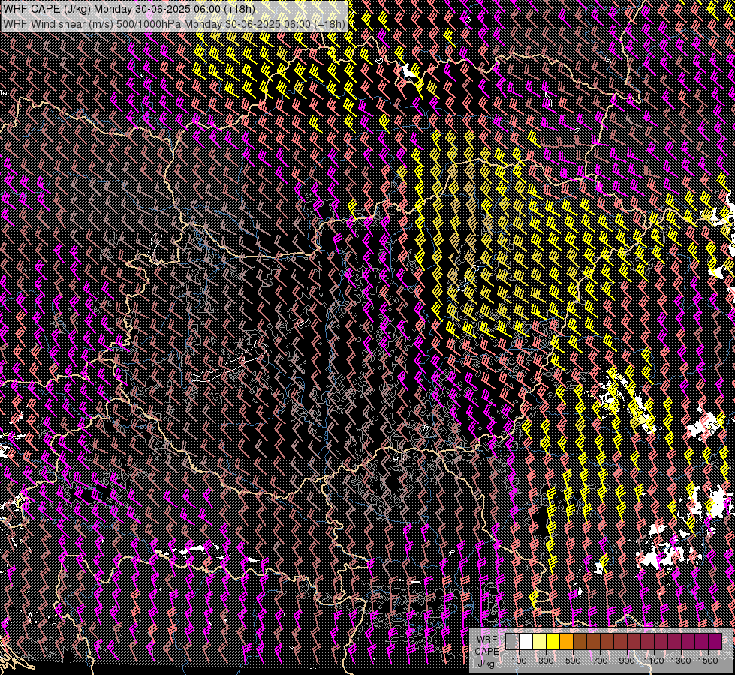Click the '500' legend value label

573,661
